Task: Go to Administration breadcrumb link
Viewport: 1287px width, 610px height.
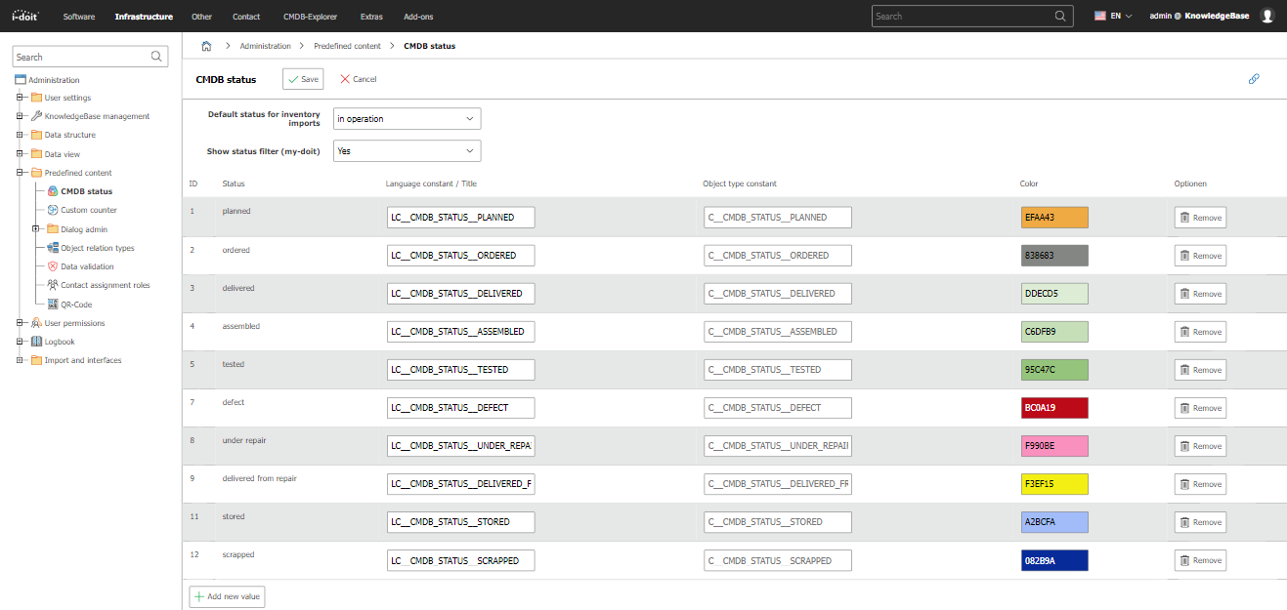Action: 266,46
